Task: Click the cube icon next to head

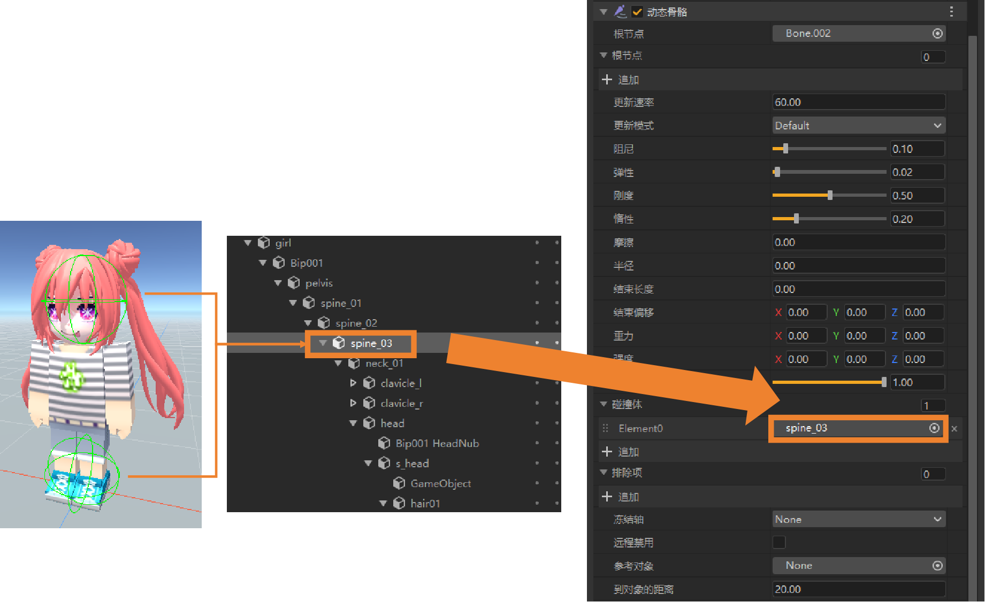Action: tap(369, 423)
